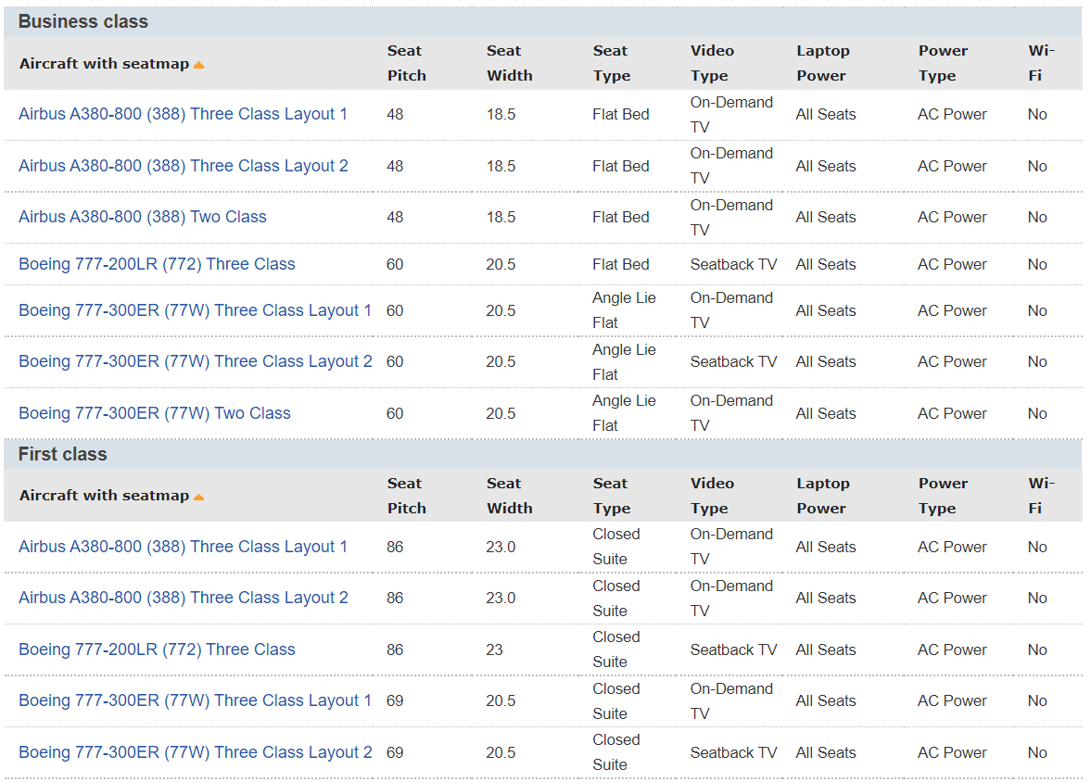The image size is (1091, 782).
Task: Open Airbus A380-800 Three Class Layout 2 in First class
Action: click(x=183, y=598)
